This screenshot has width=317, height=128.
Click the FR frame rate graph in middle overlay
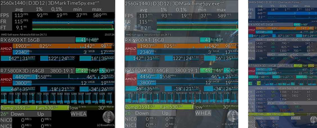coord(197,21)
